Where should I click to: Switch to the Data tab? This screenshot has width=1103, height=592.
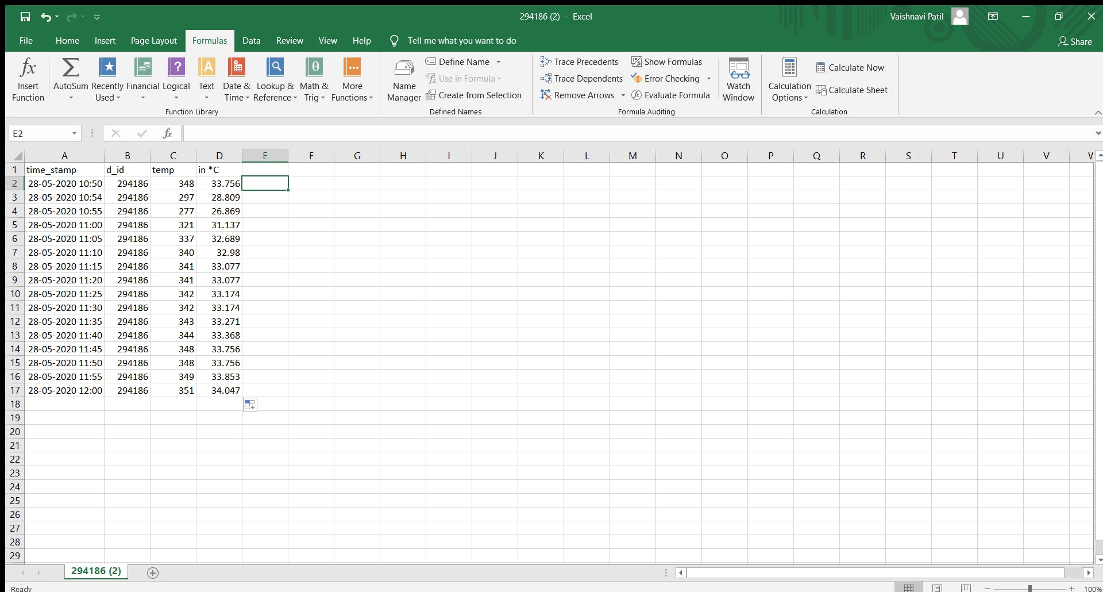[251, 40]
